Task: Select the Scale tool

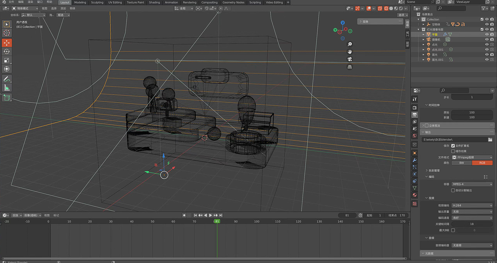Action: click(7, 60)
